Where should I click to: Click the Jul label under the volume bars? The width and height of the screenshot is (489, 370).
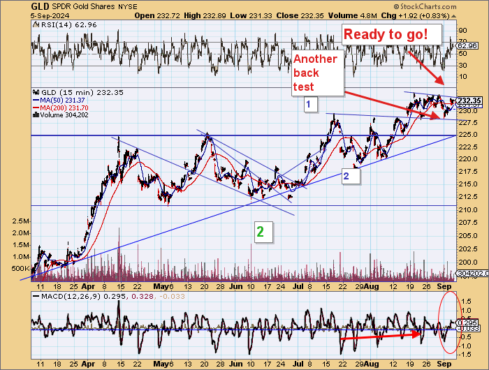(298, 286)
